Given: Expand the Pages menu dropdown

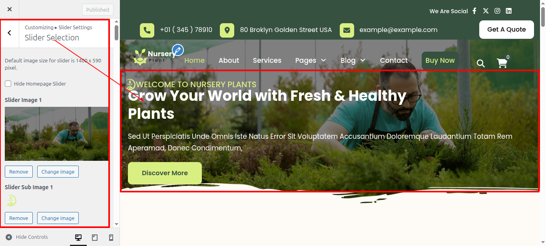Looking at the screenshot, I should (x=311, y=60).
